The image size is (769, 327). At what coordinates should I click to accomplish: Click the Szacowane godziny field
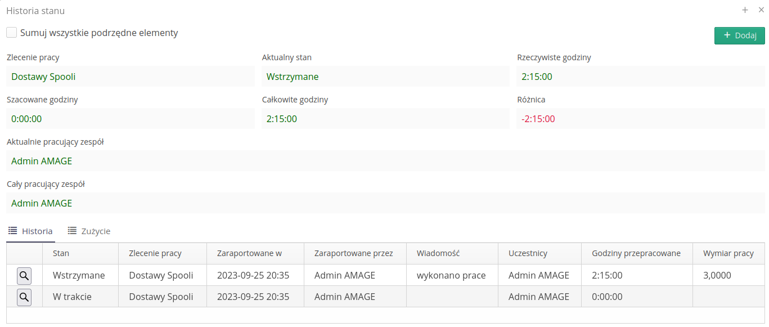pyautogui.click(x=131, y=119)
